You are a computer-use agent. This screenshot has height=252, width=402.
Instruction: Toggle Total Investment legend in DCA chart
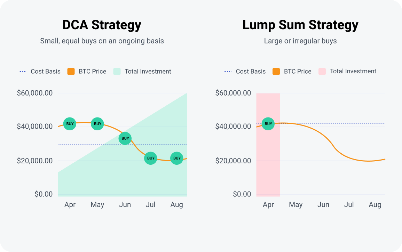pos(143,72)
